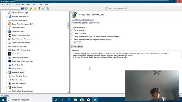Click the Type here to search box
The height and width of the screenshot is (102, 182).
30,99
